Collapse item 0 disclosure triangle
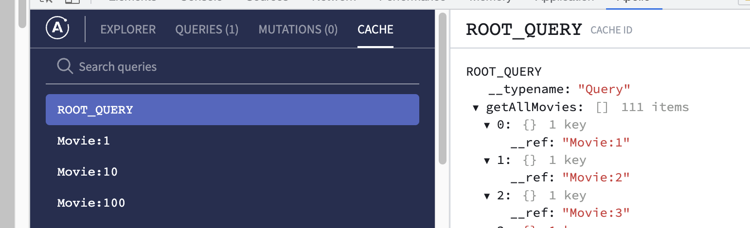Image resolution: width=750 pixels, height=228 pixels. tap(487, 125)
